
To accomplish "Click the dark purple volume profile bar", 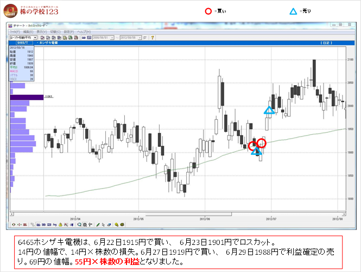I will click(x=27, y=97).
